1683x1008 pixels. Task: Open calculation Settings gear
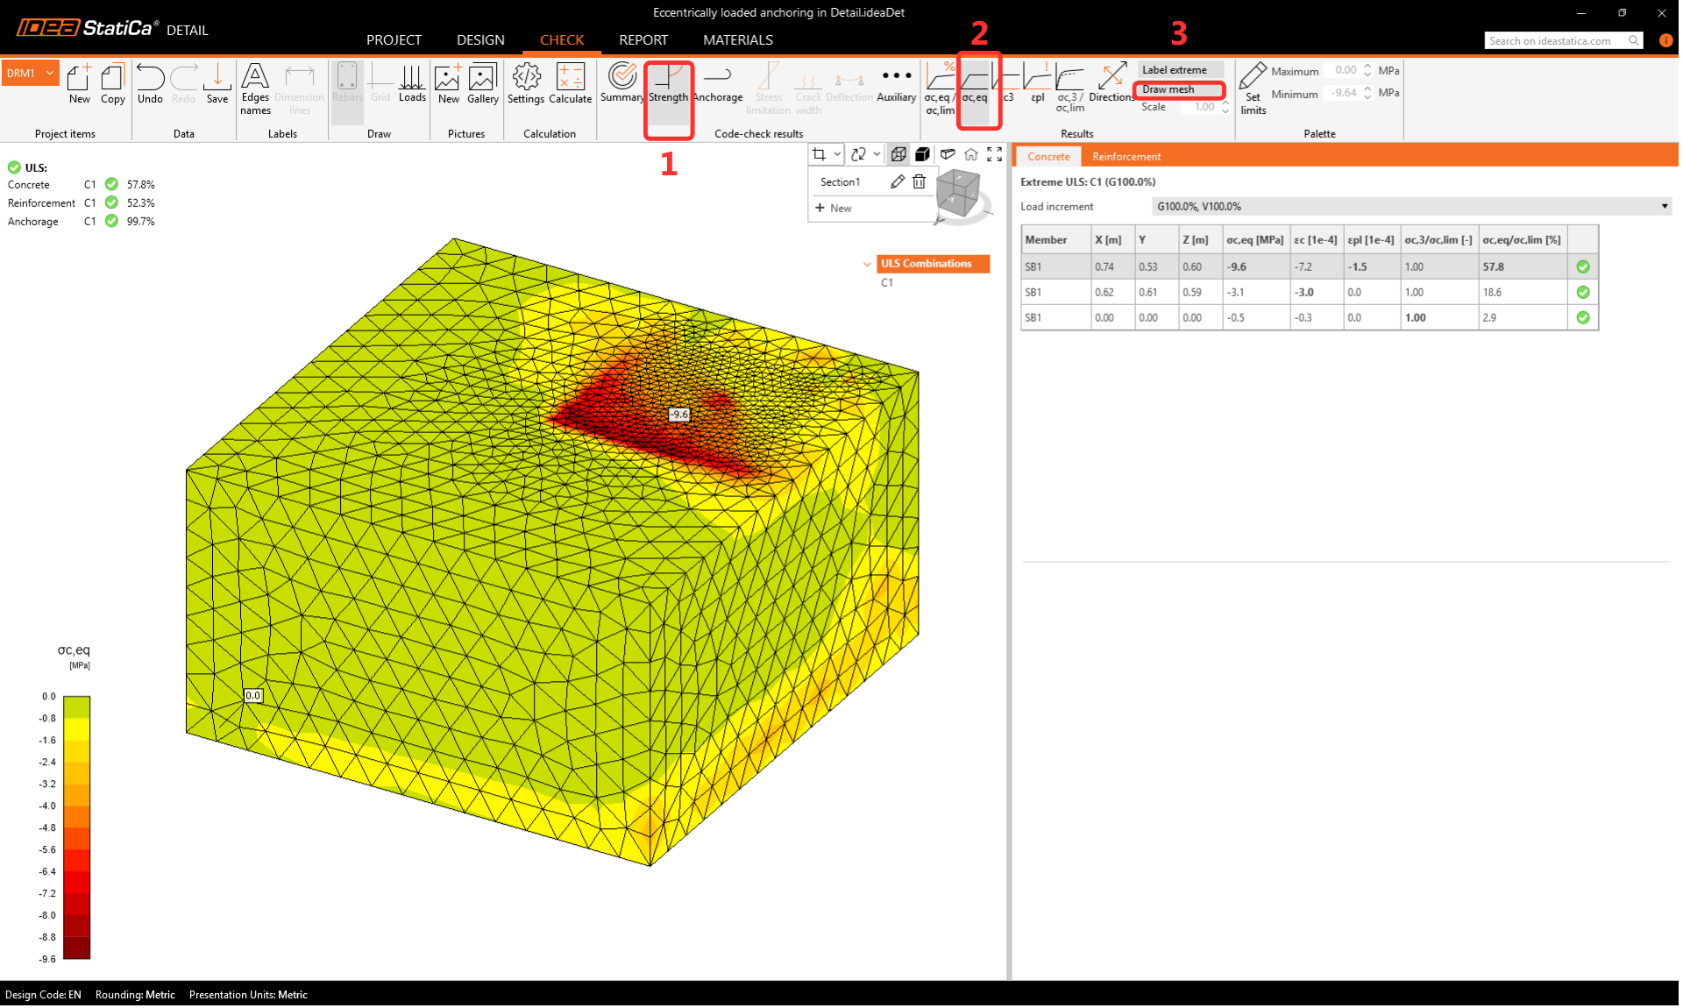coord(526,84)
